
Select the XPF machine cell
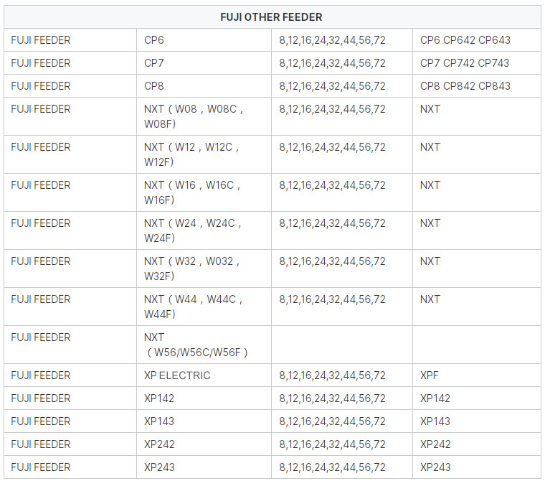point(477,375)
